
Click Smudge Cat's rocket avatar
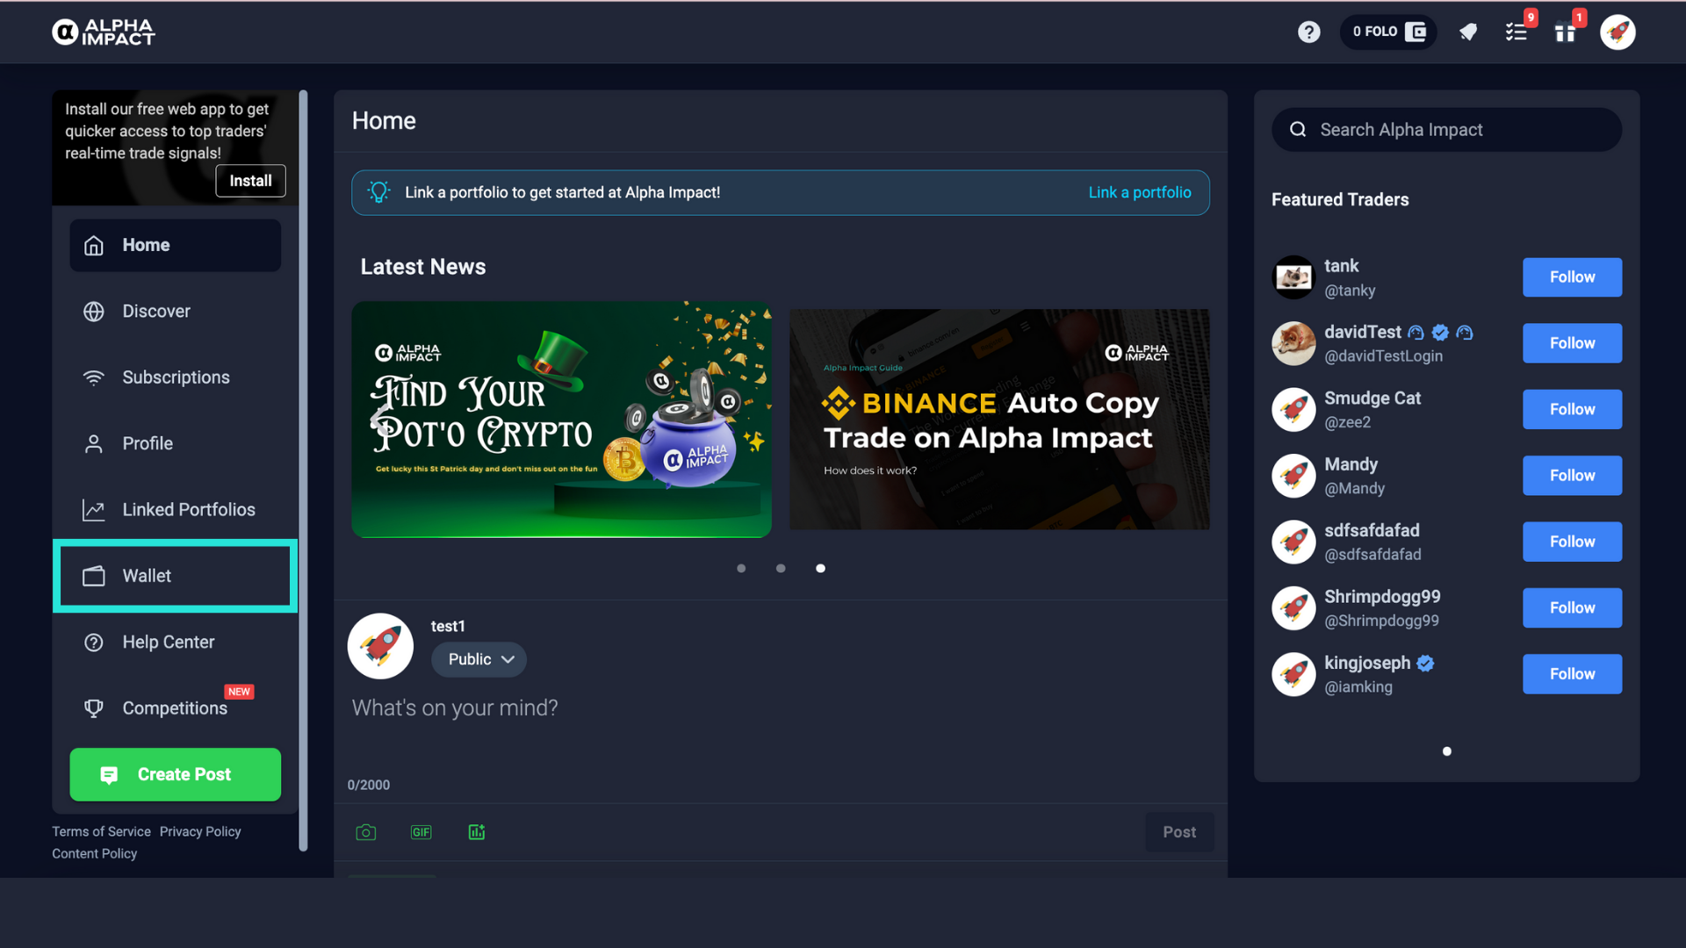[1293, 410]
